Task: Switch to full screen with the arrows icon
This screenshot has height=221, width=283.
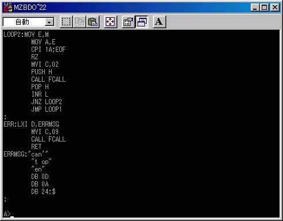Action: point(110,22)
